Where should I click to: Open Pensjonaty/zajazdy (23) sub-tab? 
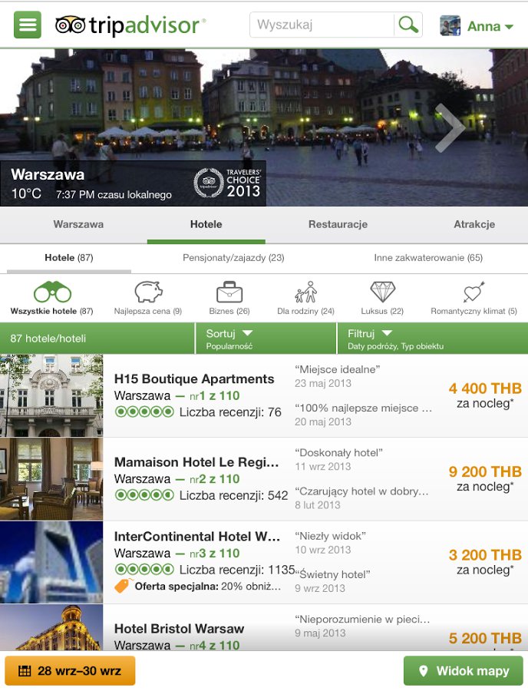click(233, 258)
